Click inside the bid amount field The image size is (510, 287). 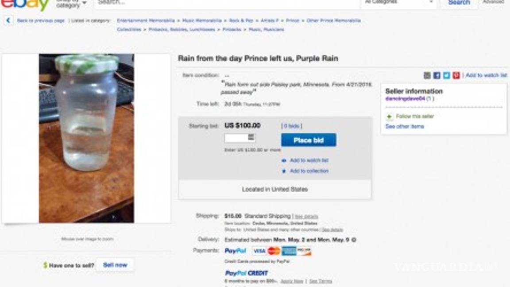(235, 138)
